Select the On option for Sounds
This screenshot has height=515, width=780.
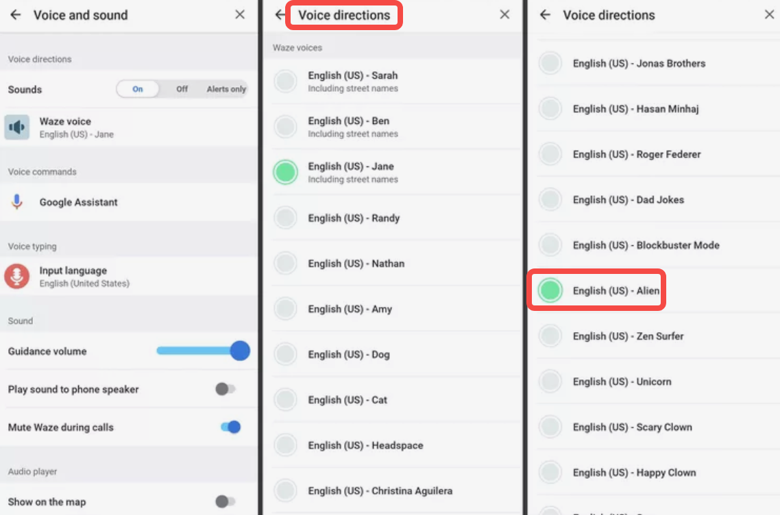click(138, 89)
